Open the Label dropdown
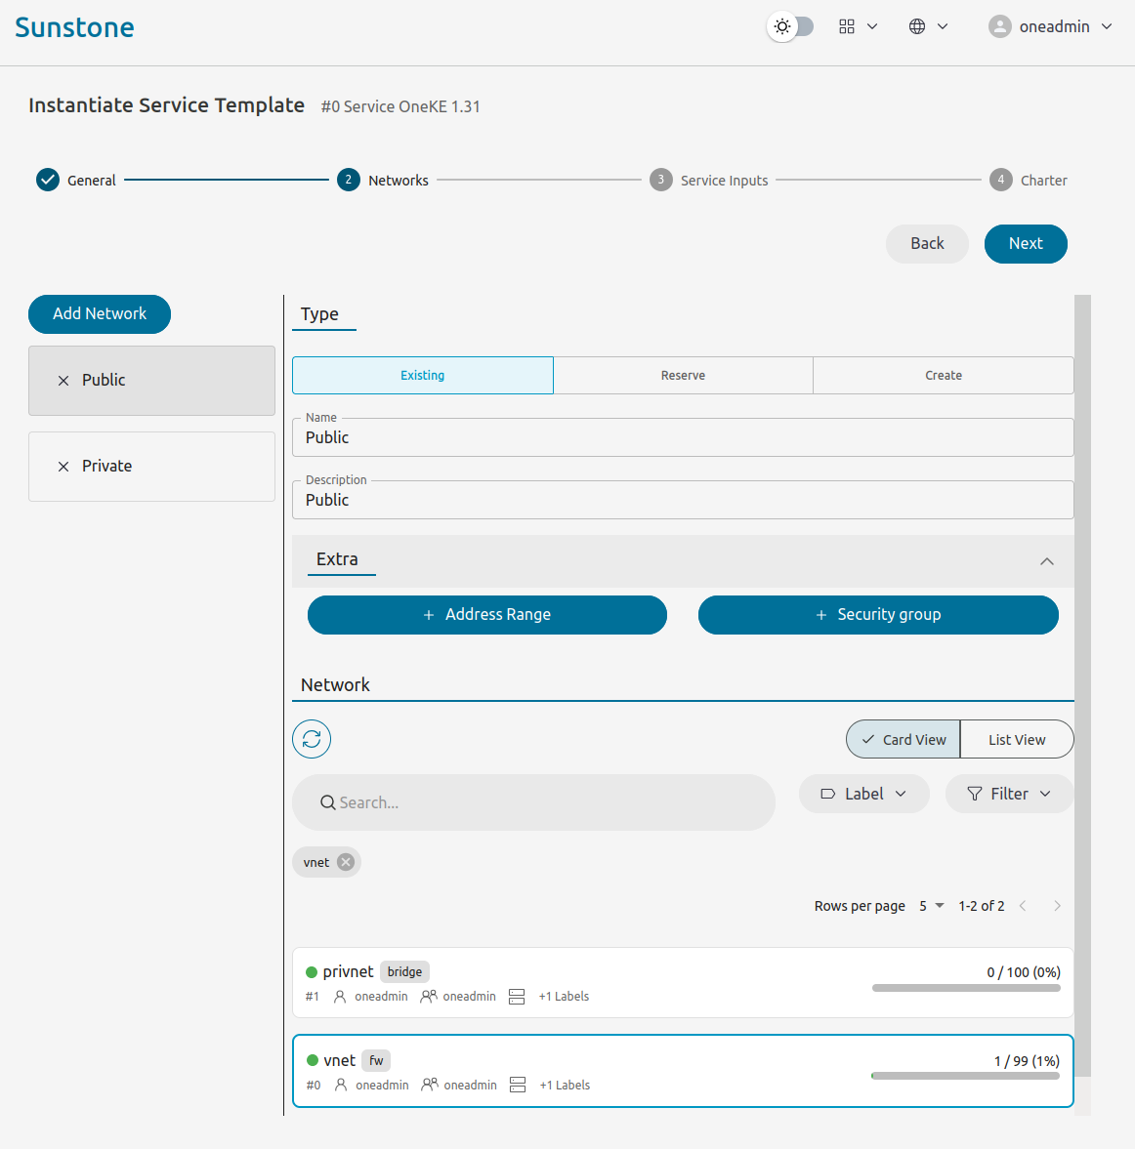This screenshot has height=1149, width=1135. pos(863,794)
